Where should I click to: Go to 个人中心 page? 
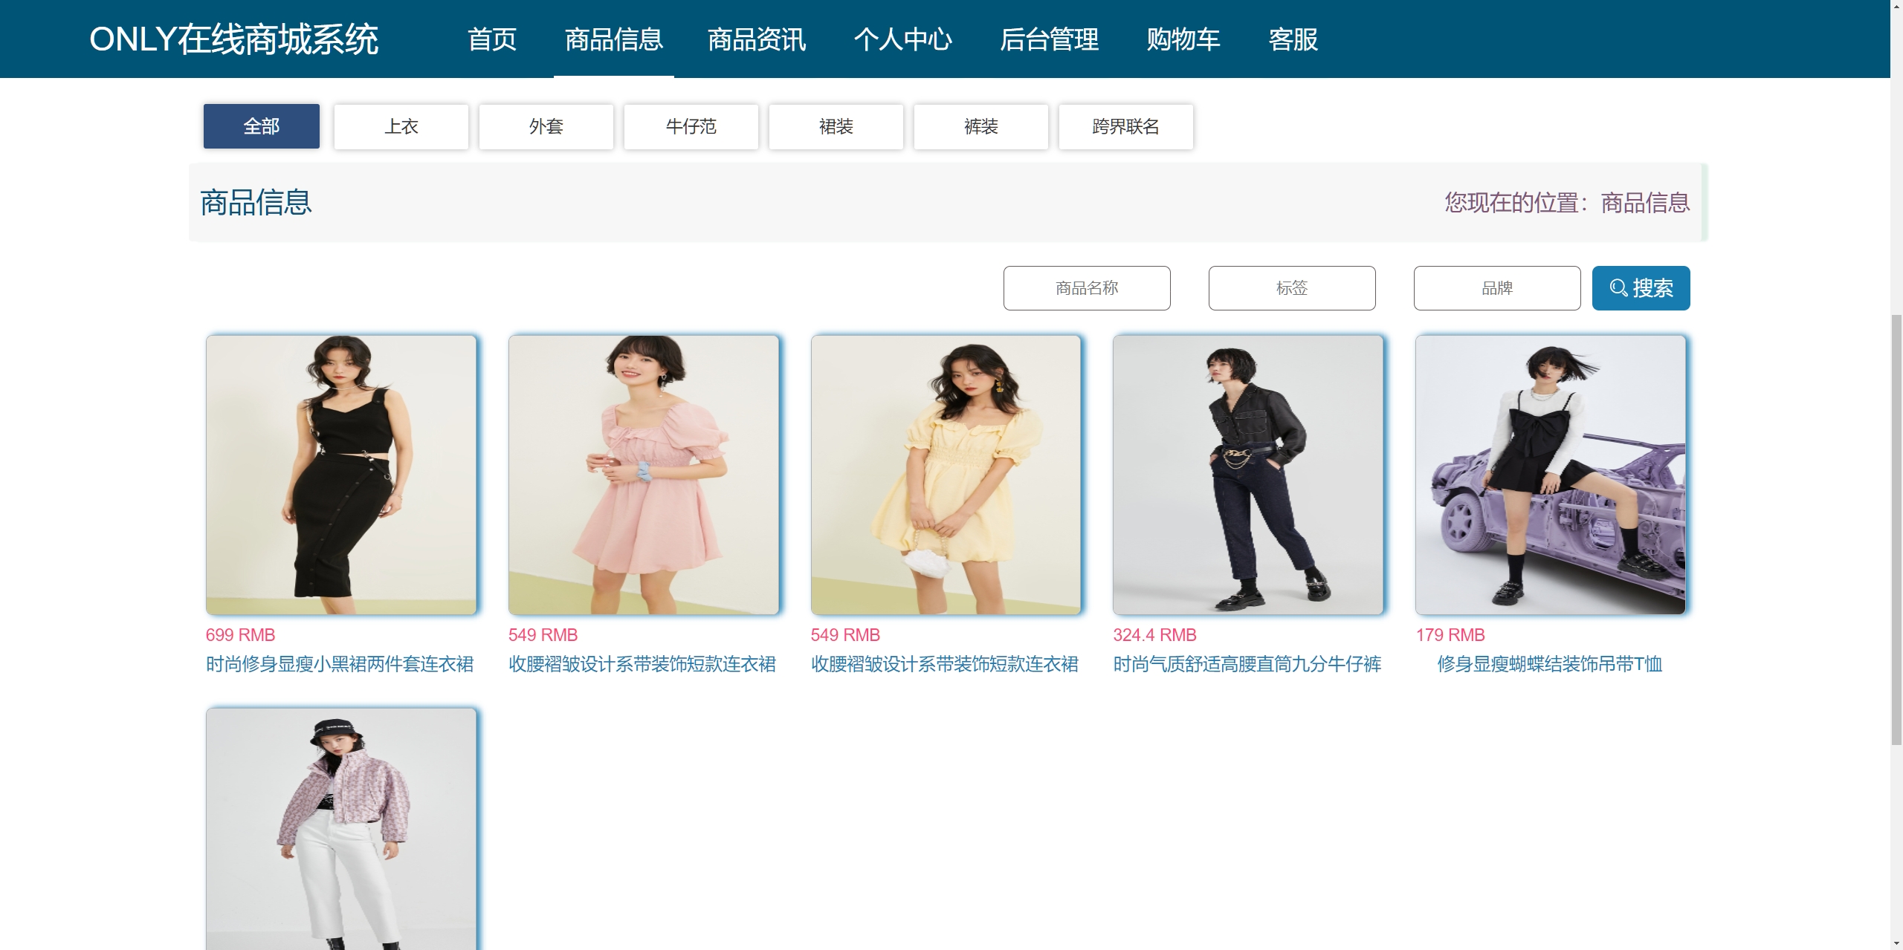pyautogui.click(x=903, y=39)
